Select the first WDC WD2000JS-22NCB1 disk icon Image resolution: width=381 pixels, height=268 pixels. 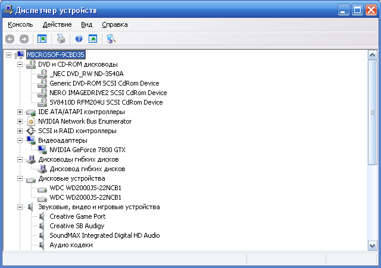pyautogui.click(x=42, y=189)
